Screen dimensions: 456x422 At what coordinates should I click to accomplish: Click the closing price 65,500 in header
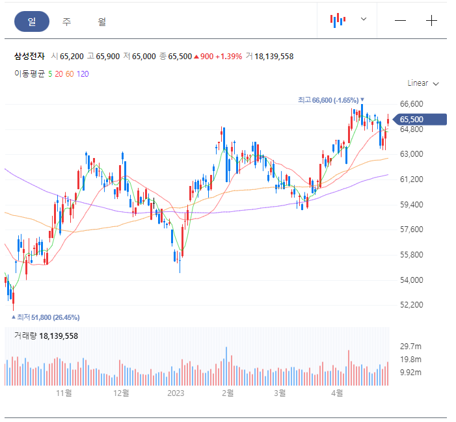[180, 57]
